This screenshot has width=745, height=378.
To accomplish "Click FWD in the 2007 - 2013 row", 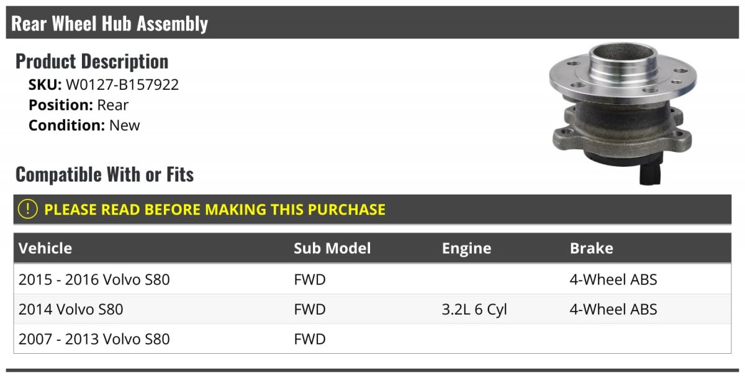I will point(310,339).
